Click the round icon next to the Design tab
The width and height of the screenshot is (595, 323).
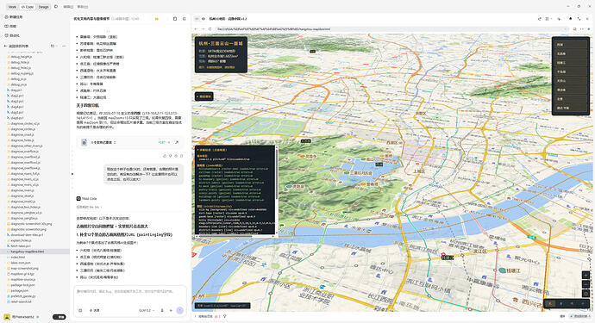(56, 6)
